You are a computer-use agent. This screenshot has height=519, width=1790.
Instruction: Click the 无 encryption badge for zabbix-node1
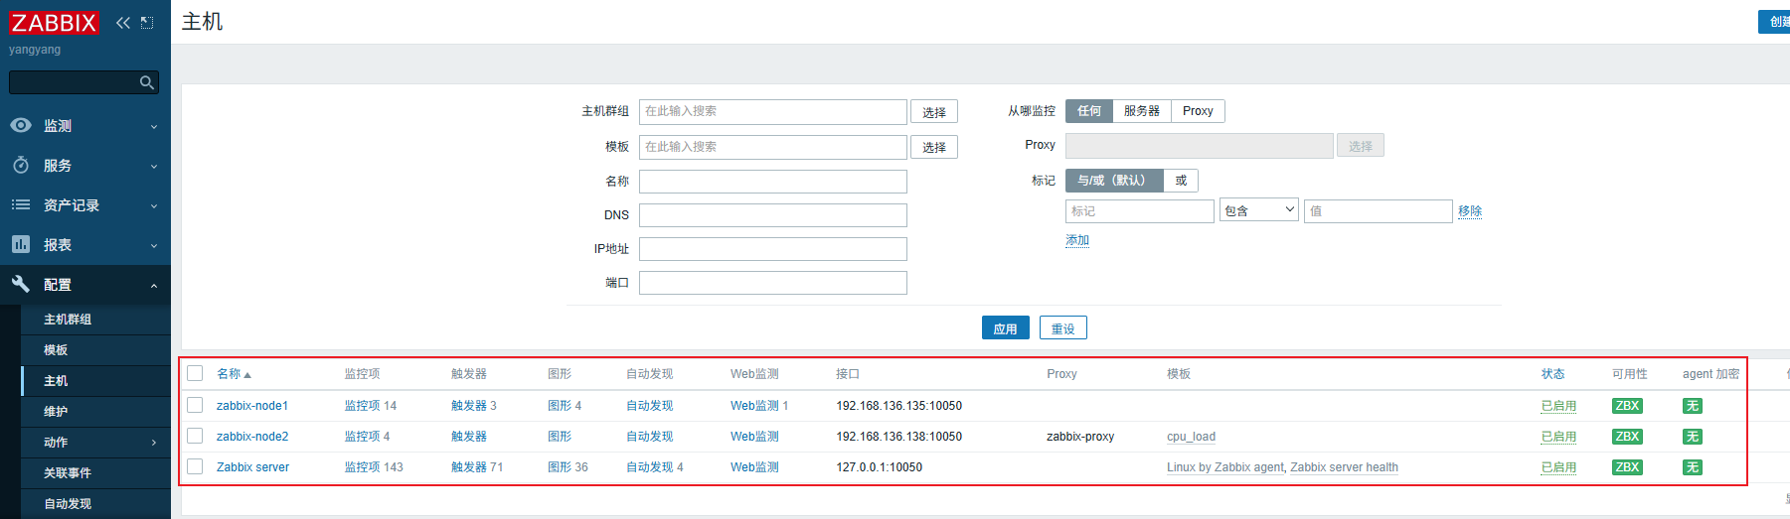pos(1692,406)
